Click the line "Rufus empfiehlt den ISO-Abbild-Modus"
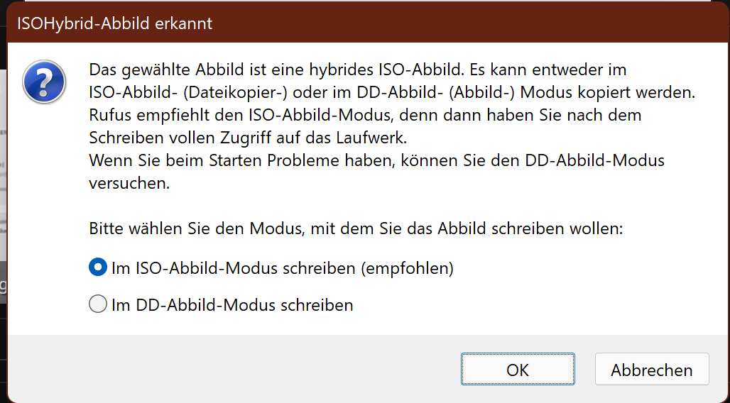The image size is (730, 403). [365, 115]
